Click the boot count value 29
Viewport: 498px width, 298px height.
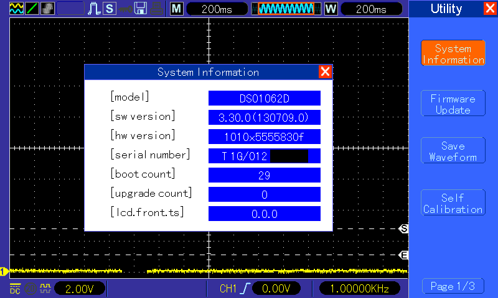coord(264,175)
